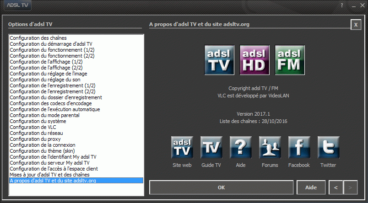Viewport: 368px width, 203px height.
Task: Click the Forums label
Action: click(x=270, y=165)
